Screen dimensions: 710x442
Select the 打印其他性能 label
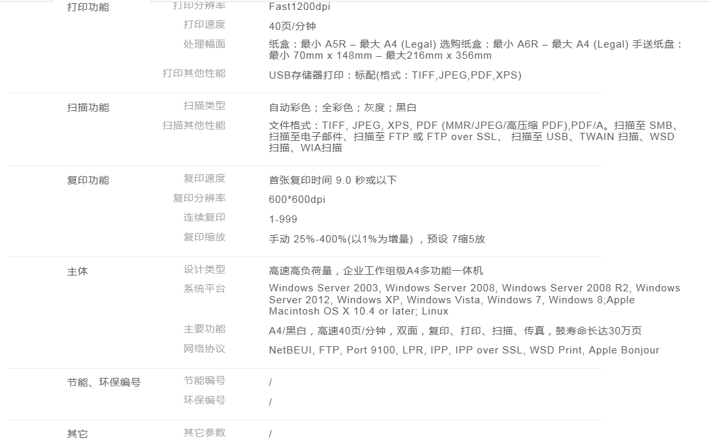tap(194, 73)
